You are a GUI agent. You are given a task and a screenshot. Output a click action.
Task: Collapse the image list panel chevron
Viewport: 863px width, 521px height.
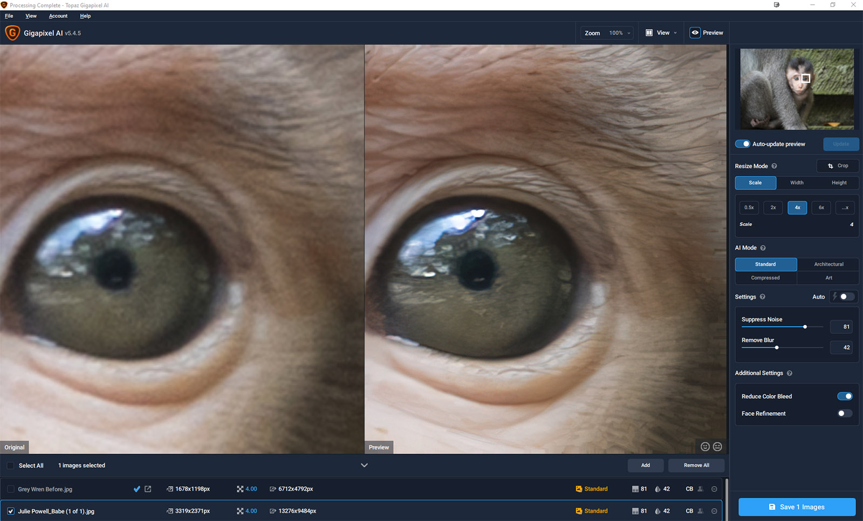(364, 465)
